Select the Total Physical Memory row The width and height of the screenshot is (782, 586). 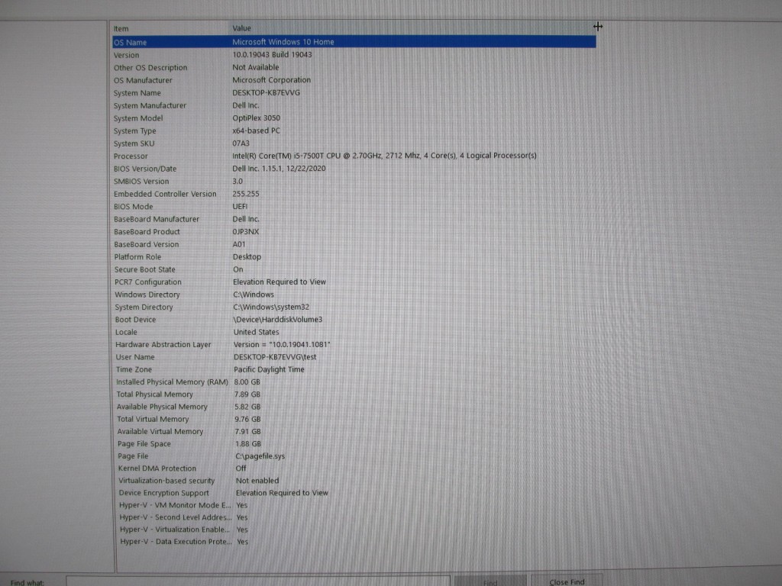pyautogui.click(x=154, y=394)
